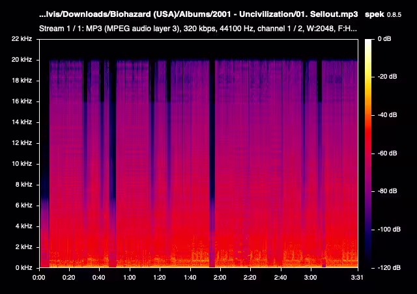Click the -20 dB scale label
Viewport: 417px width, 294px height.
(x=388, y=77)
